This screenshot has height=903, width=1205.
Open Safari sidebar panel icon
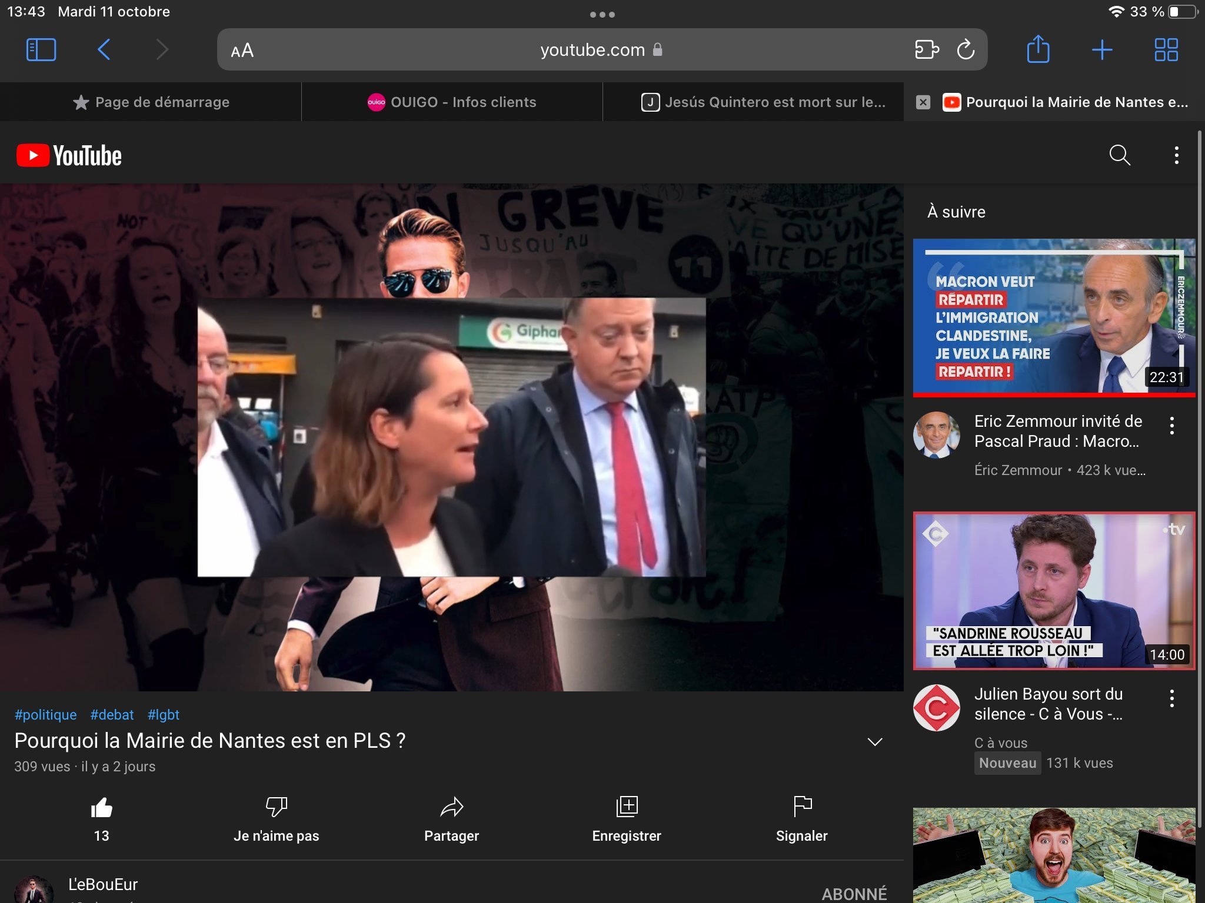(41, 50)
